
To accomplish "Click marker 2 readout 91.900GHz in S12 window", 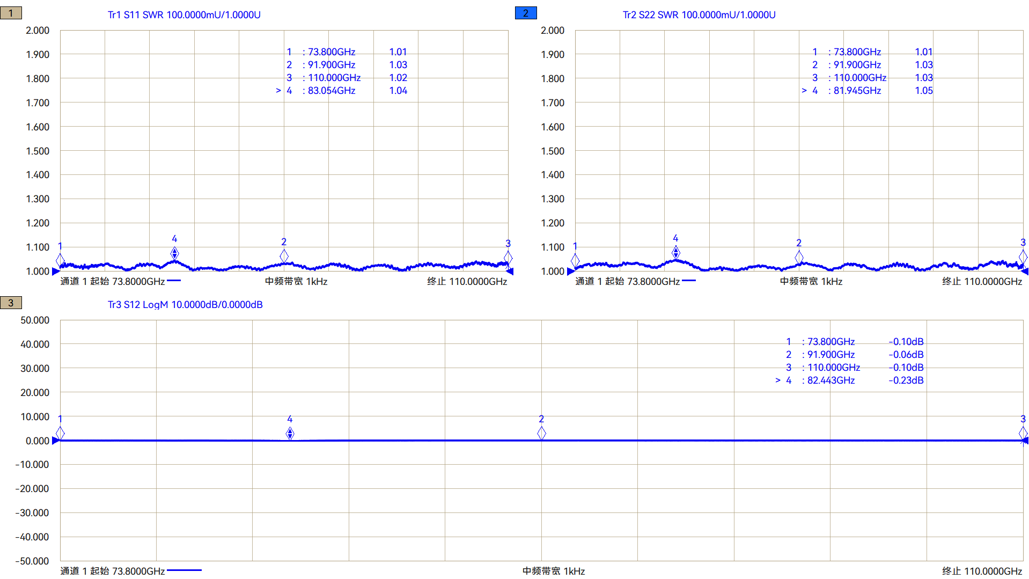I will (830, 355).
